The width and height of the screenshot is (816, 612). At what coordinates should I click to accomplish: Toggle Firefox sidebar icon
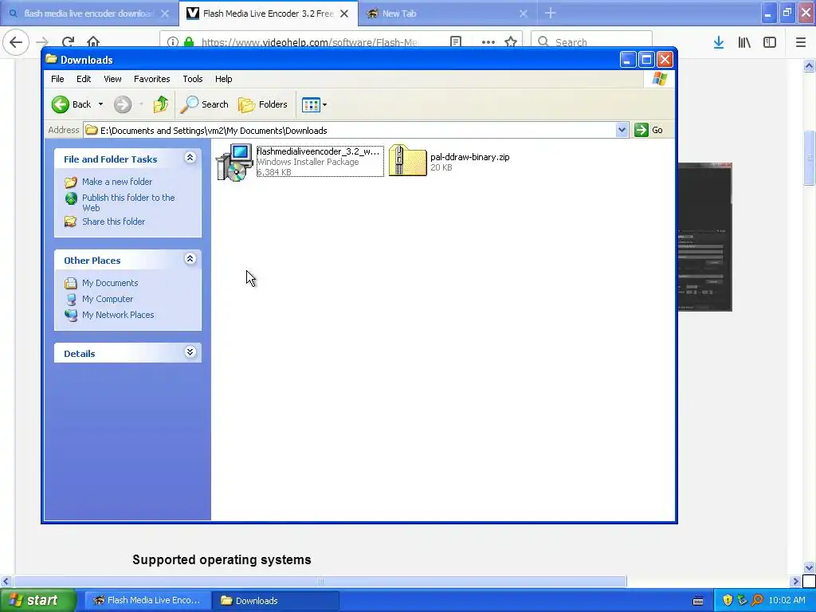coord(770,42)
